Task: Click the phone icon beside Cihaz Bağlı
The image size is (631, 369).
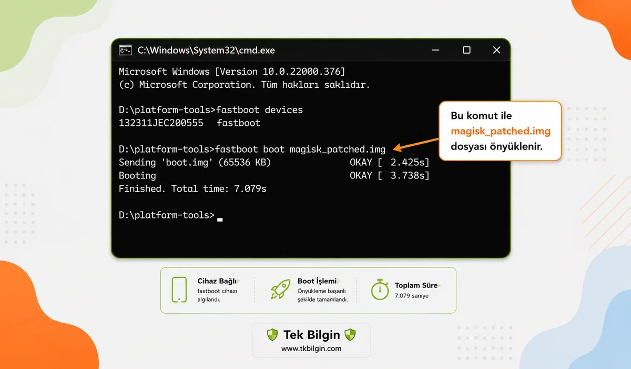Action: 179,290
